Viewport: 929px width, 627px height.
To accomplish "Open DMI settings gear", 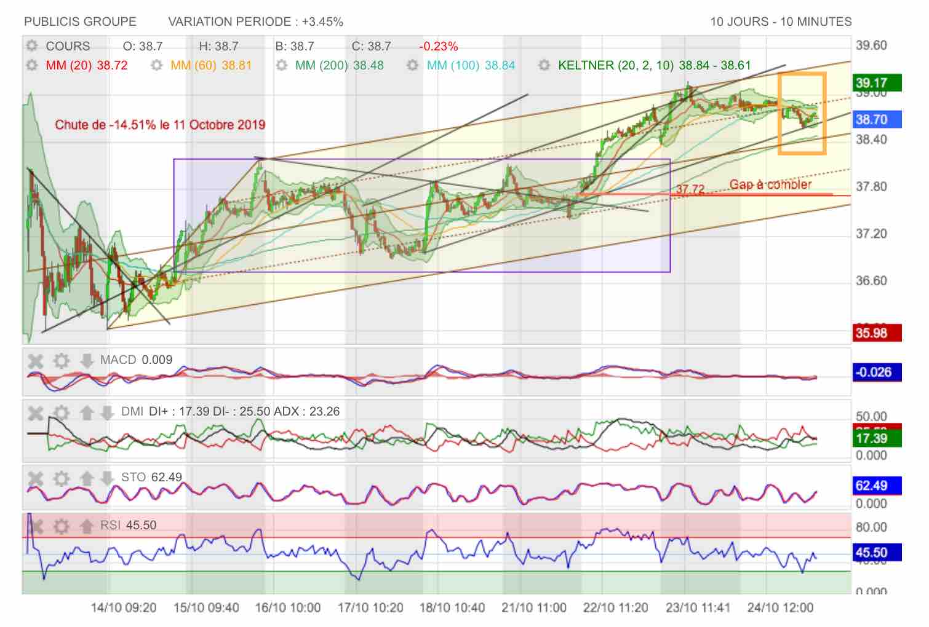I will click(61, 412).
